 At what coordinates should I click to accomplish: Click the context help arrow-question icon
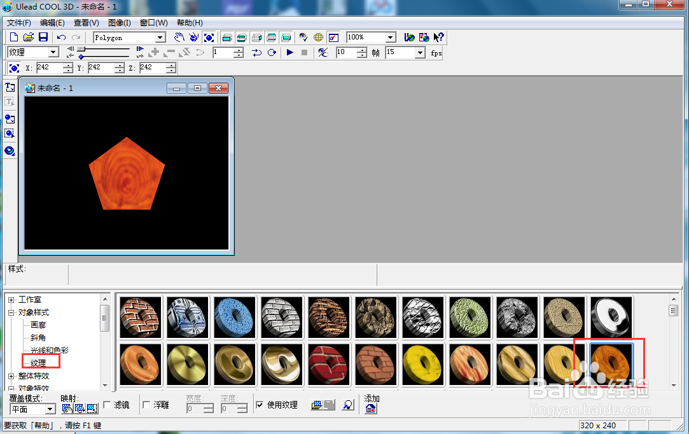tap(438, 38)
